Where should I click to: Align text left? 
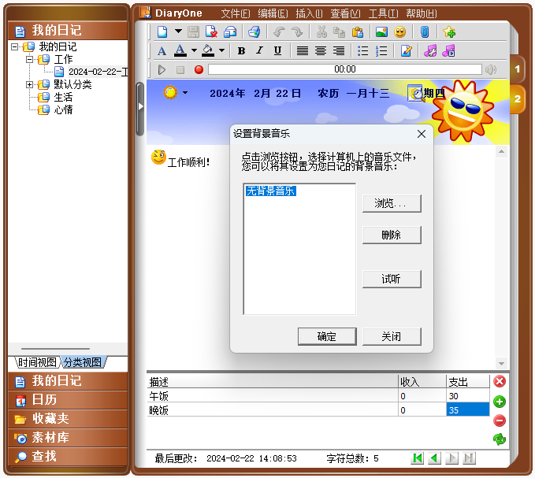(302, 51)
